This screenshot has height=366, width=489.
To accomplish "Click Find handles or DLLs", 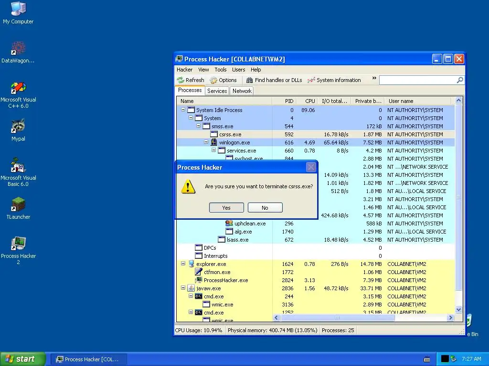I will pyautogui.click(x=274, y=80).
